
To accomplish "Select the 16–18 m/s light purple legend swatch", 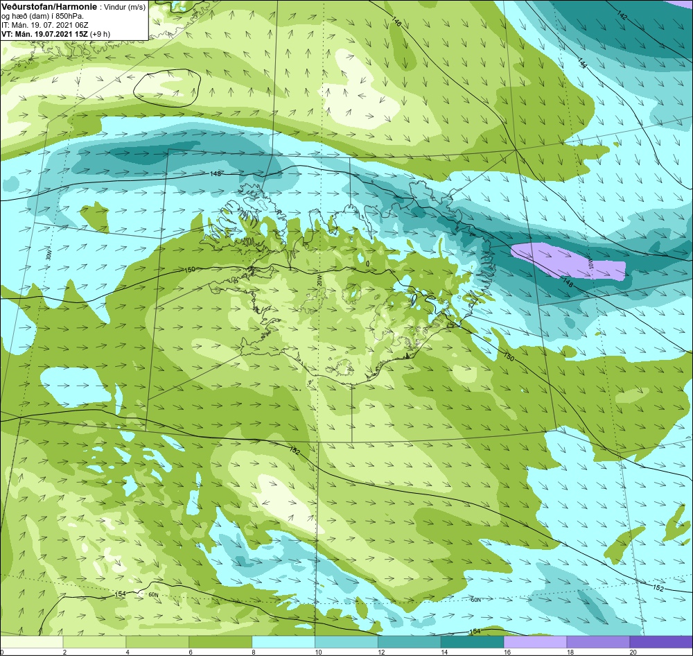I will pyautogui.click(x=535, y=641).
